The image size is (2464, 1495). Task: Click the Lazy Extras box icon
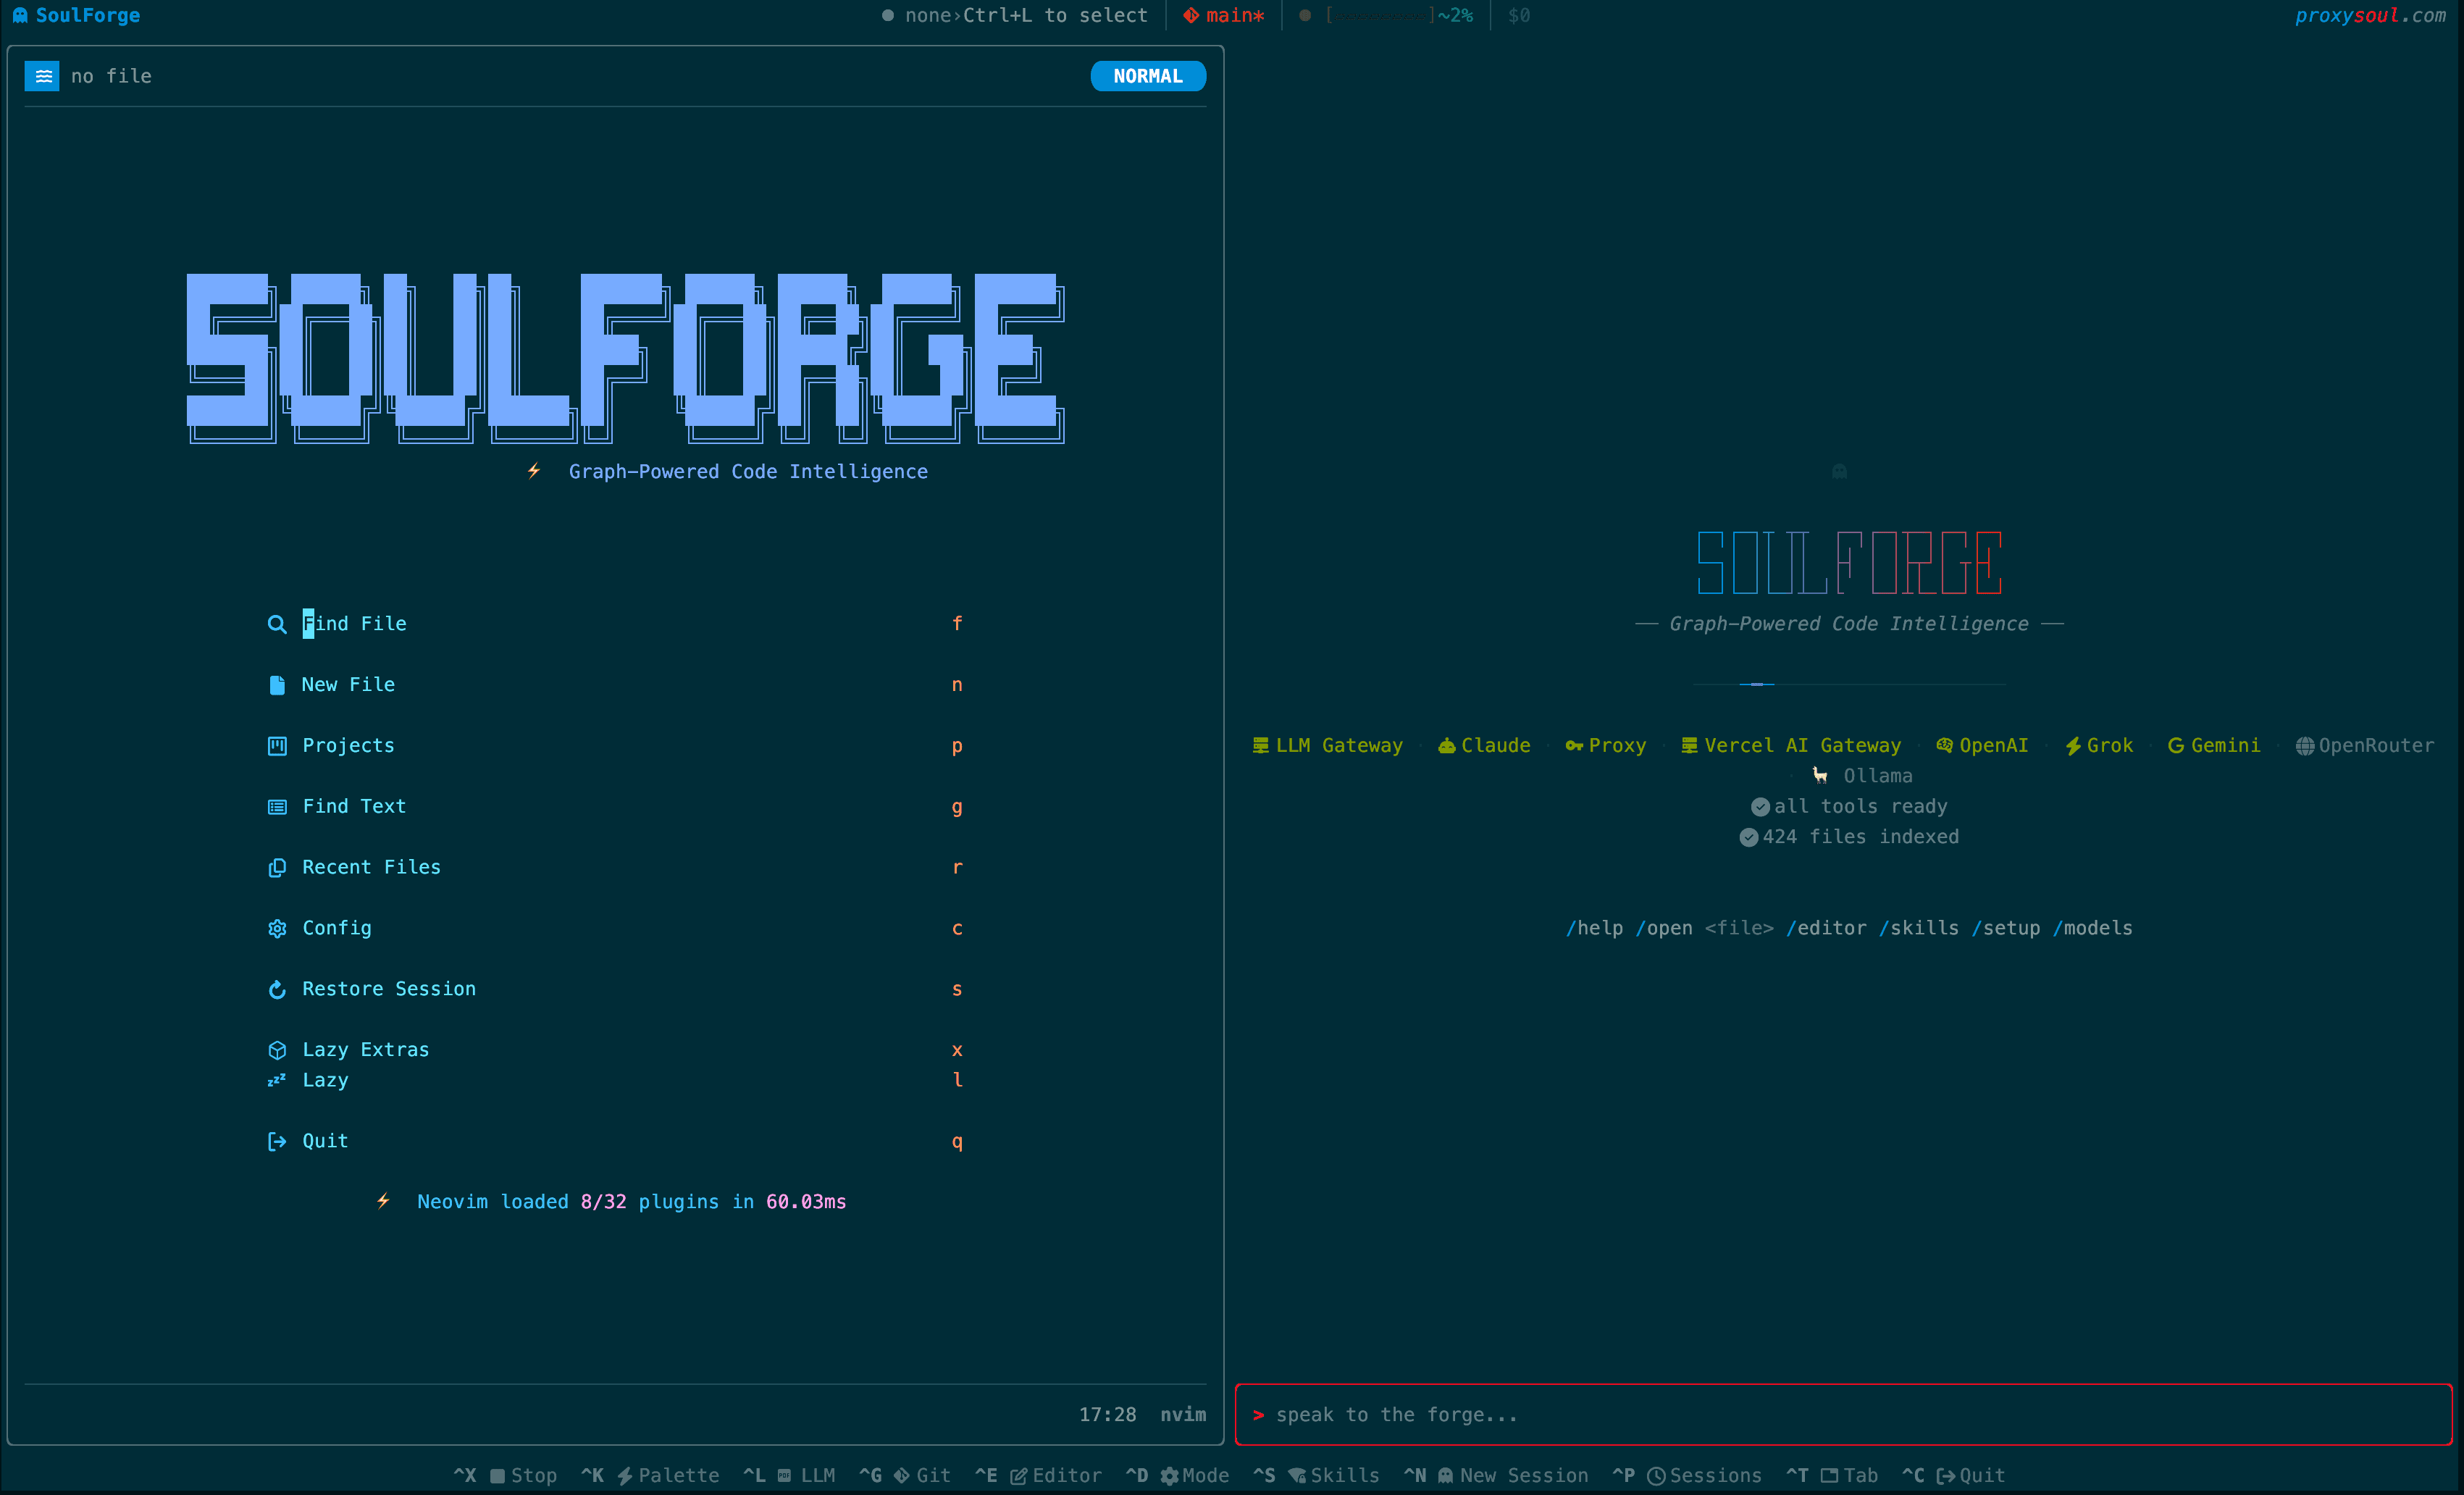tap(277, 1050)
